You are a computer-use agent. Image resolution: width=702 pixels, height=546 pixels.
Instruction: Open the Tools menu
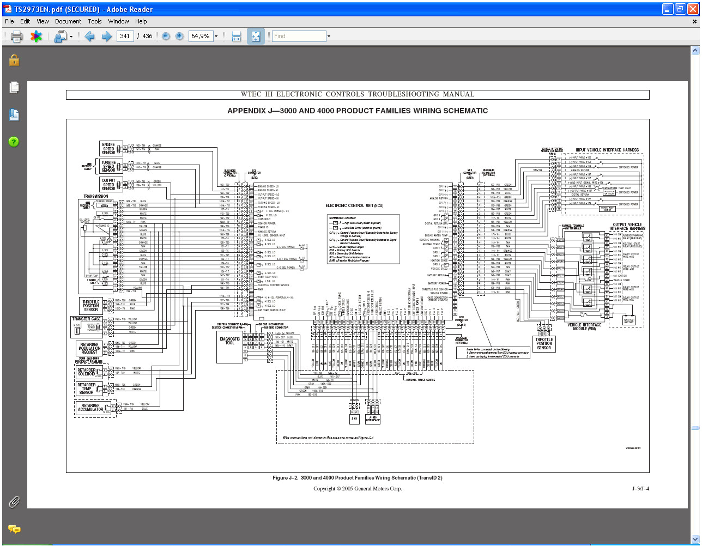[x=95, y=21]
